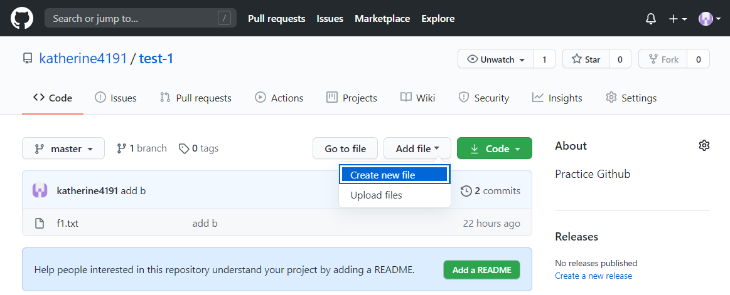Click the branch icon showing 1 branch
This screenshot has height=295, width=730.
[x=122, y=148]
